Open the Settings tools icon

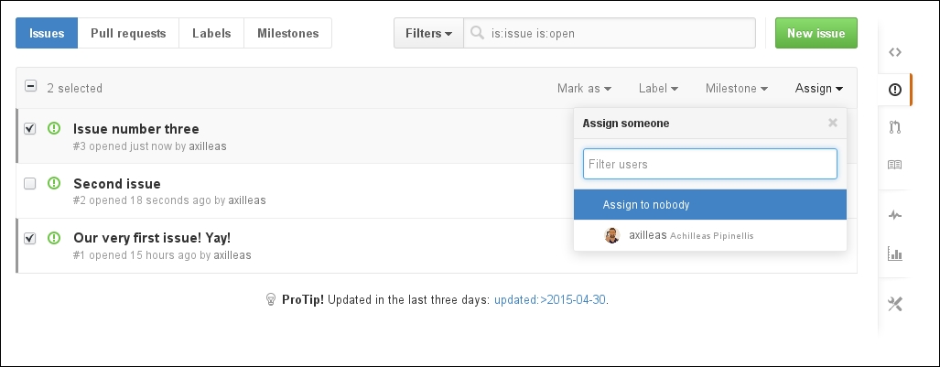click(894, 304)
